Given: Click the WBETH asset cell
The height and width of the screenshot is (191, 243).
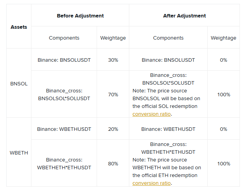Looking at the screenshot, I should (19, 153).
